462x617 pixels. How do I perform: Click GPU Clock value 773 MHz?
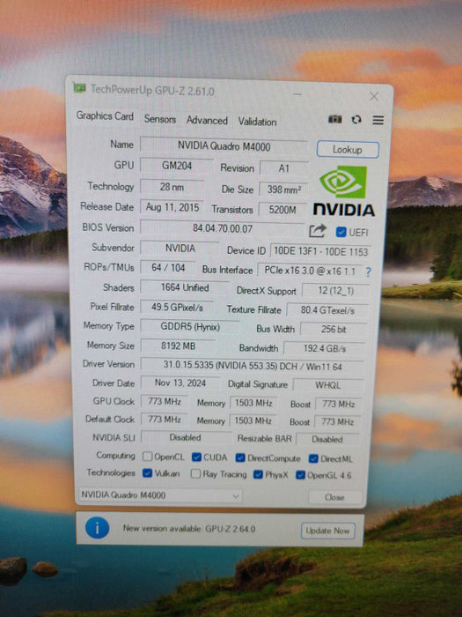[165, 401]
